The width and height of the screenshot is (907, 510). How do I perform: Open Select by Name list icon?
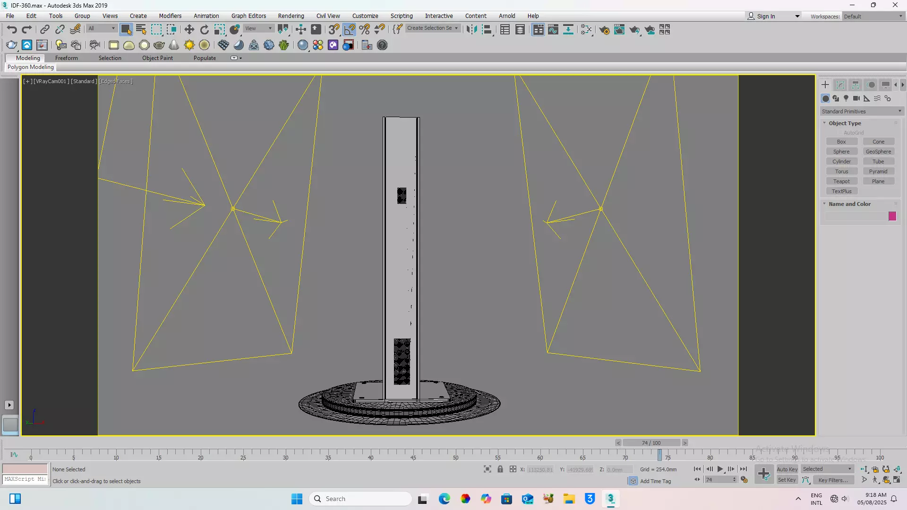(141, 30)
